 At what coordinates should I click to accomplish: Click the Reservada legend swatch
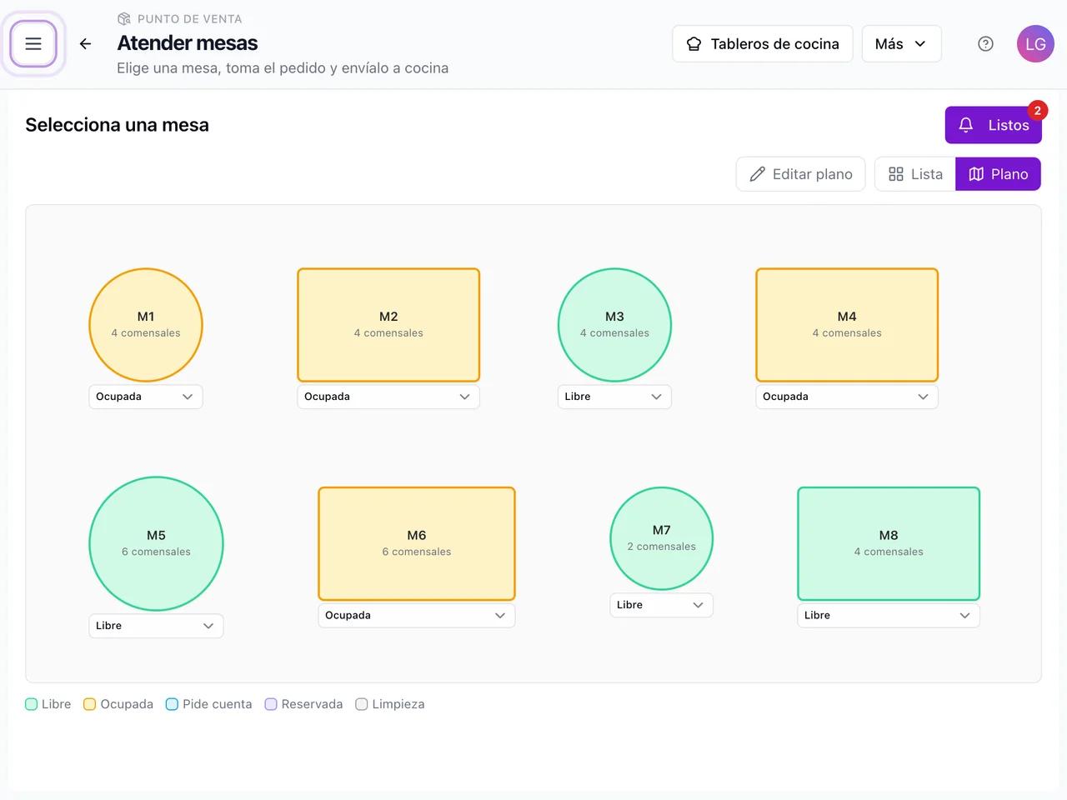[271, 704]
